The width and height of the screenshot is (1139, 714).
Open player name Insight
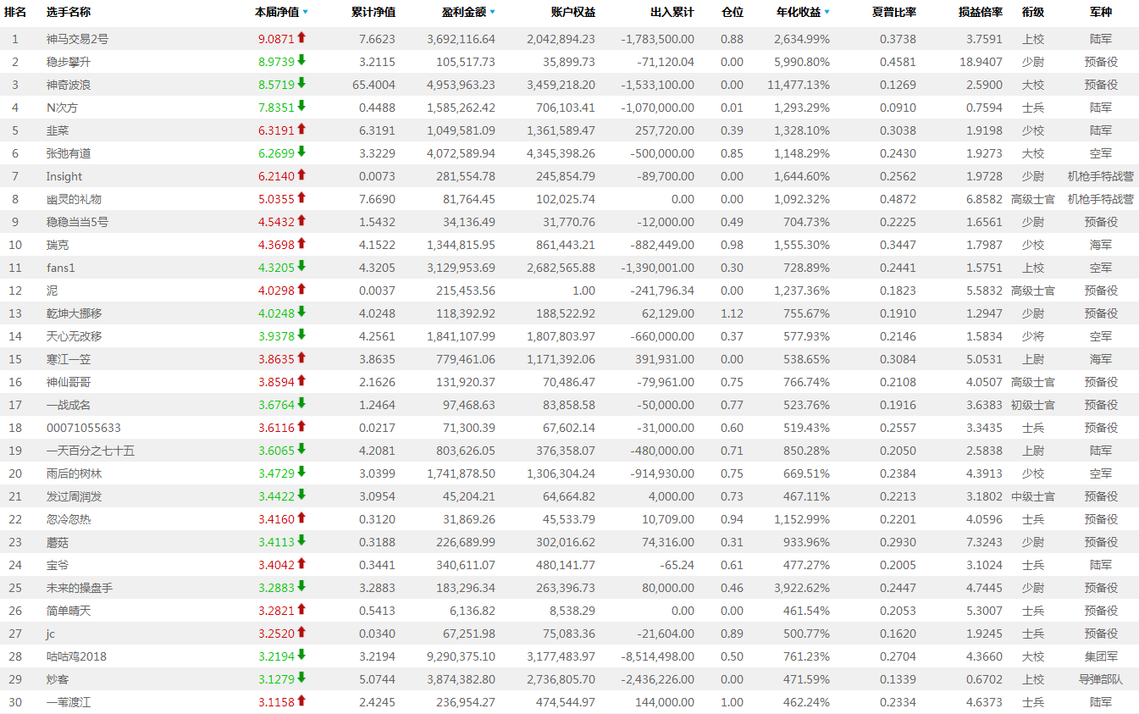click(x=64, y=176)
